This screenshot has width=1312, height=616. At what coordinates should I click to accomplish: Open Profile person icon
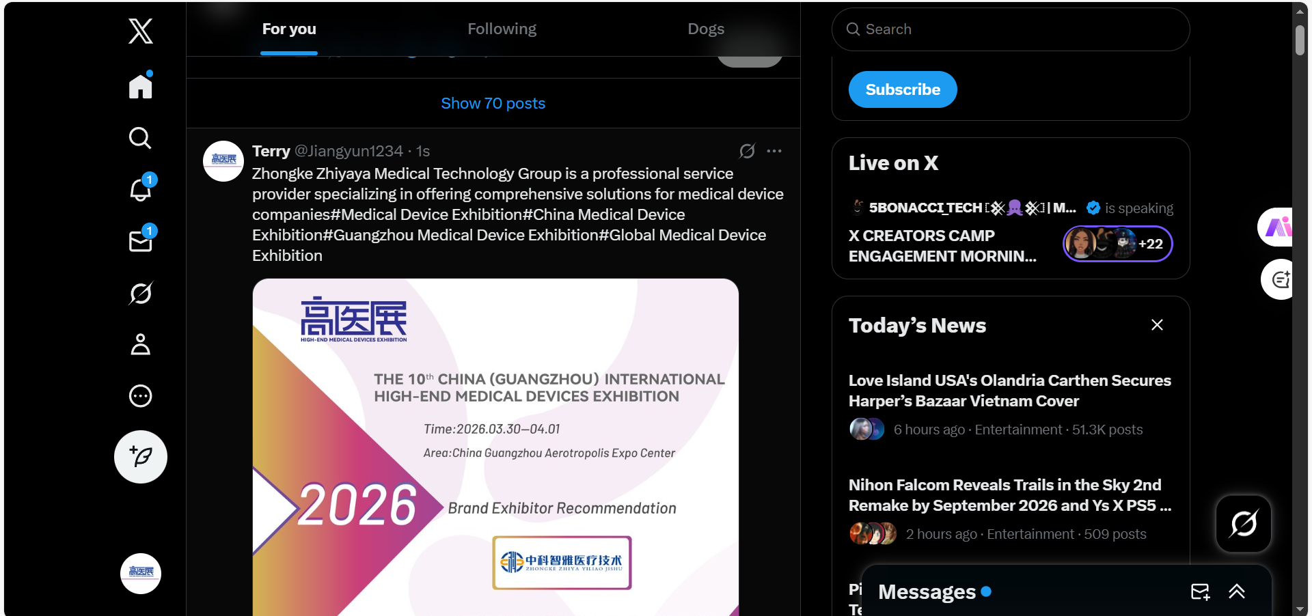point(141,345)
